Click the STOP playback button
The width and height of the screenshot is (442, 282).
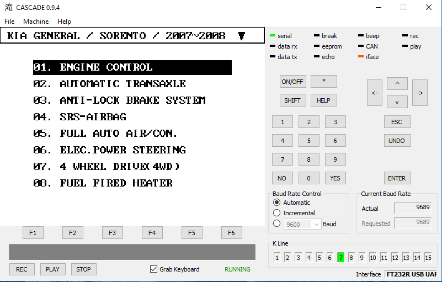tap(83, 269)
